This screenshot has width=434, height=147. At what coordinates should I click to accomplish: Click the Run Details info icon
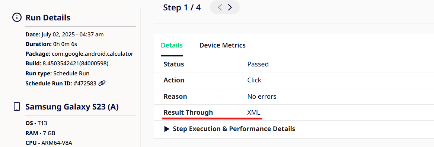click(17, 18)
